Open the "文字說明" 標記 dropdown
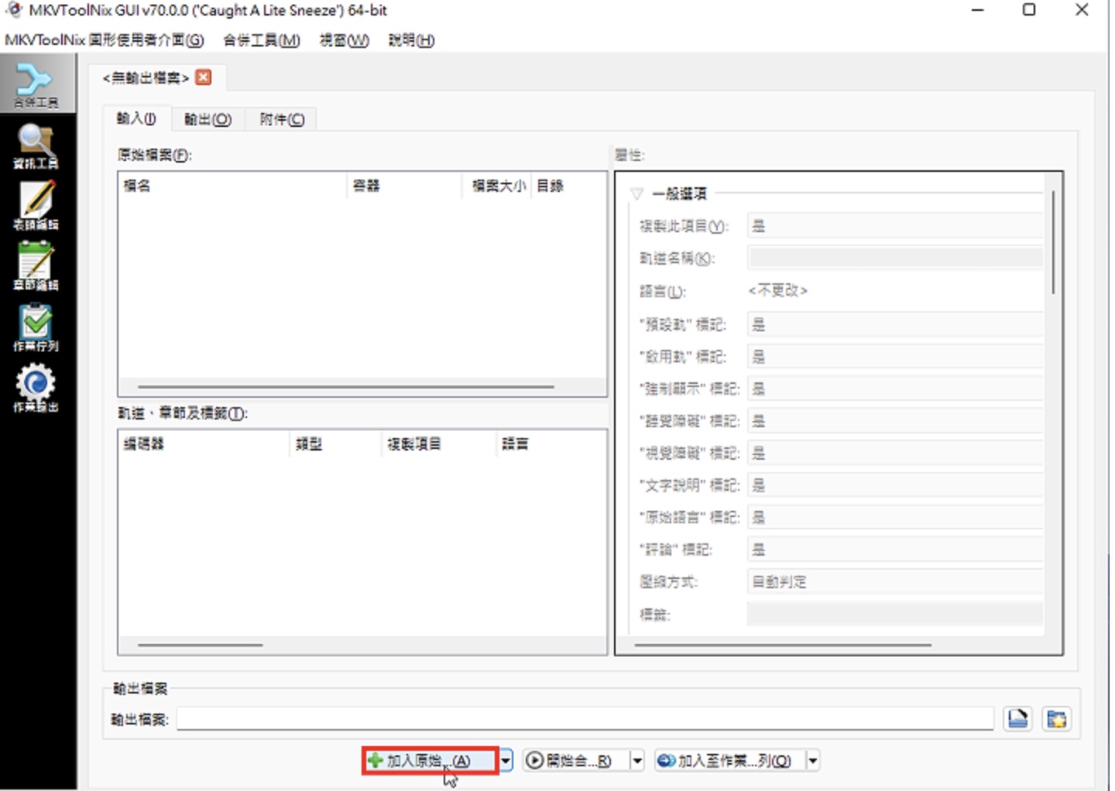The width and height of the screenshot is (1115, 791). [x=894, y=485]
